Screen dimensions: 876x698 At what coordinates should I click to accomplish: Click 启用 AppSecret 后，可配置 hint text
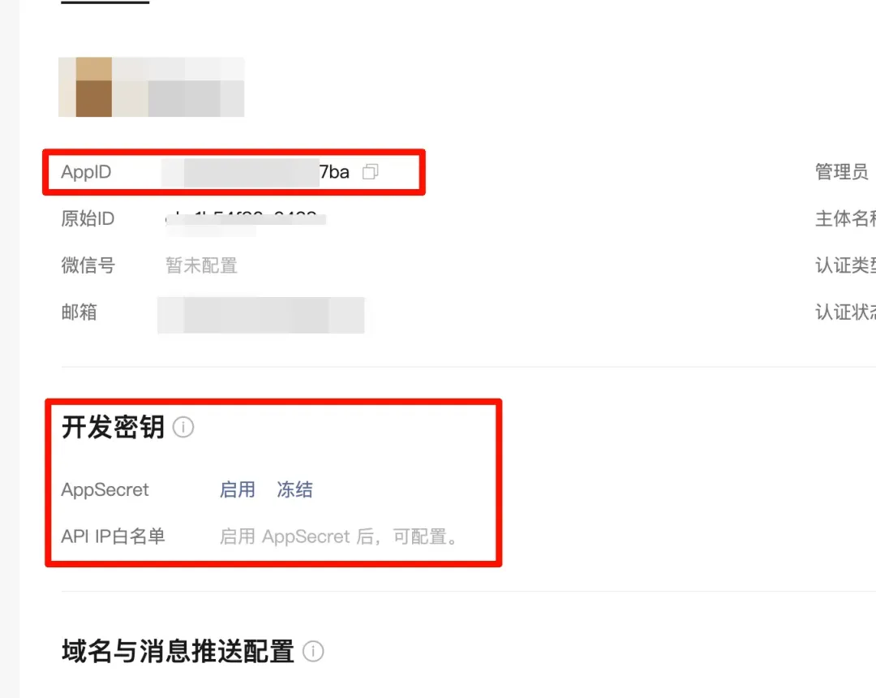[338, 536]
